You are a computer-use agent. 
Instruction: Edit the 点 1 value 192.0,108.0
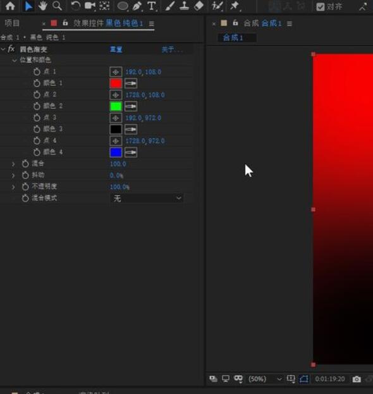pos(144,72)
